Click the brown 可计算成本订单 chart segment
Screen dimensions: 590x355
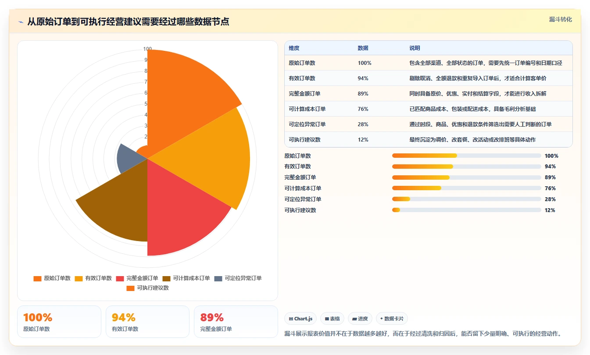(123, 202)
